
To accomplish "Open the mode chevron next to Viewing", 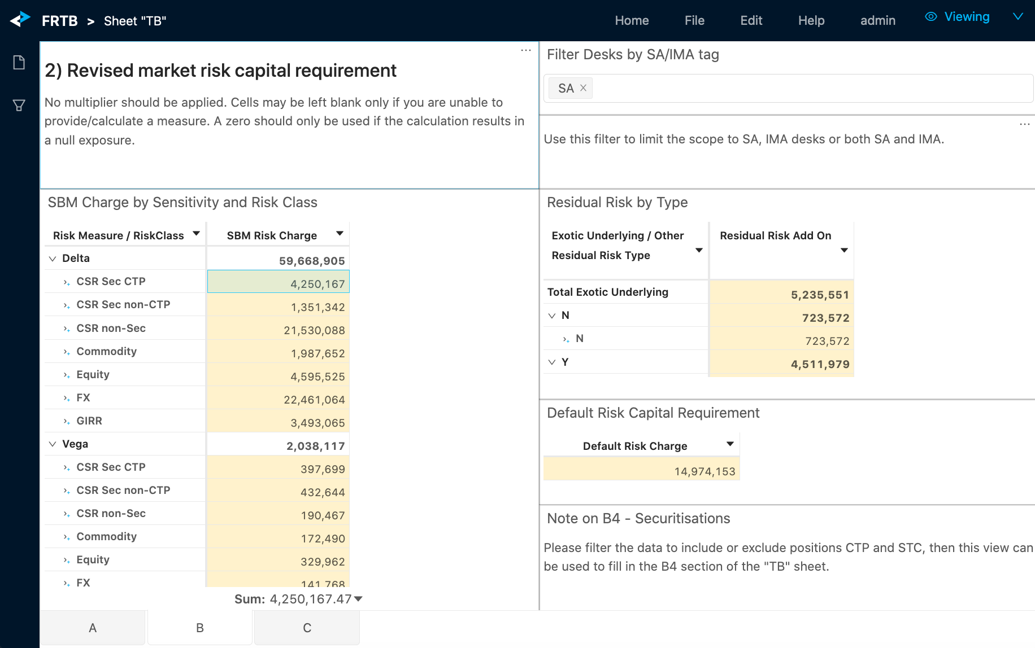I will point(1018,16).
